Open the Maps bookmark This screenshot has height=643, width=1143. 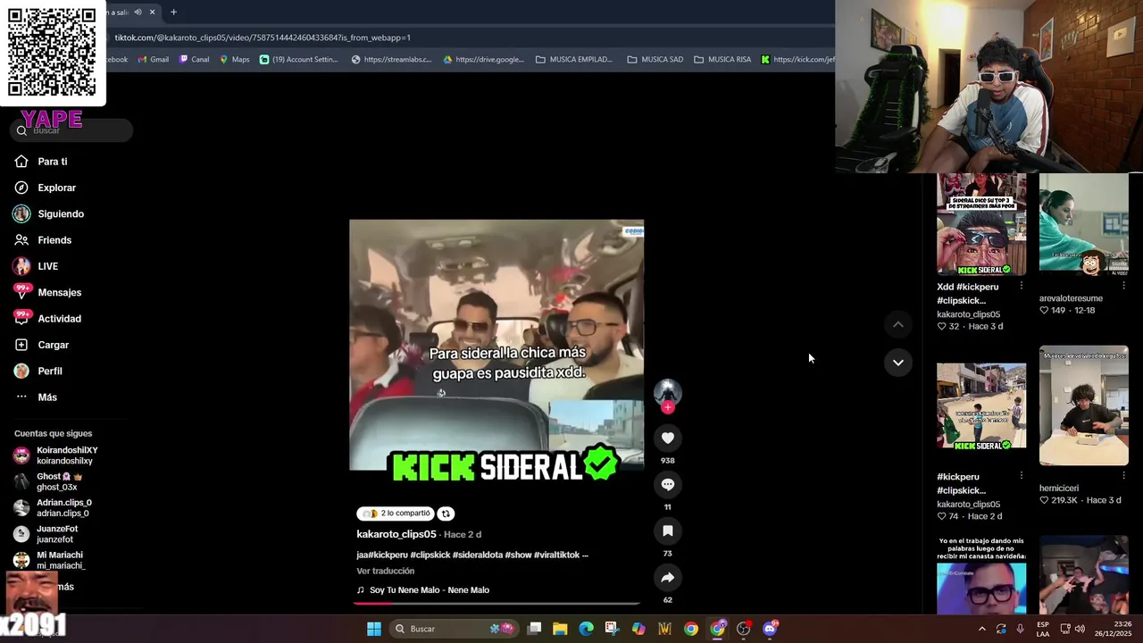[235, 60]
